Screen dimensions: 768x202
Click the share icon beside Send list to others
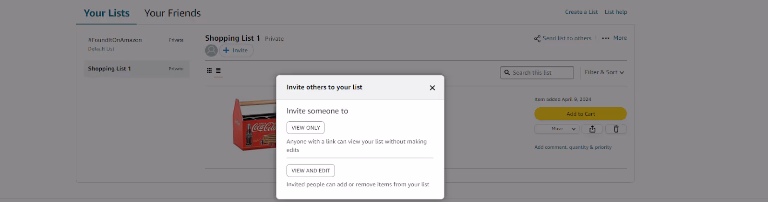pyautogui.click(x=537, y=38)
